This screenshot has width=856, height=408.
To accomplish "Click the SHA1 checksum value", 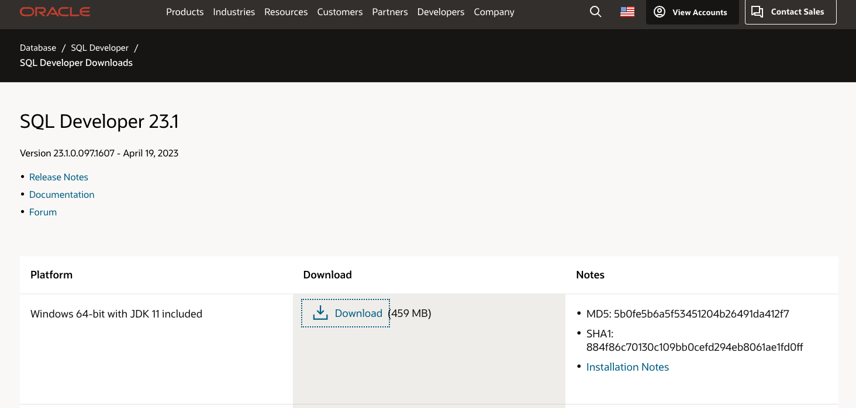I will 695,347.
